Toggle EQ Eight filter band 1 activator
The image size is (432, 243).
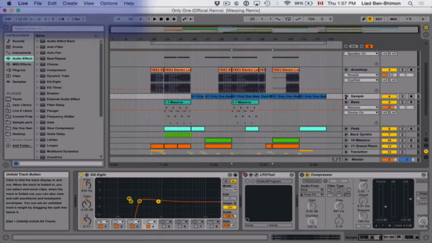(x=101, y=227)
